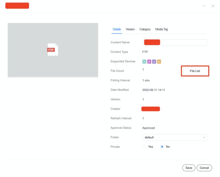The image size is (220, 177).
Task: Select the Details tab
Action: coord(117,29)
